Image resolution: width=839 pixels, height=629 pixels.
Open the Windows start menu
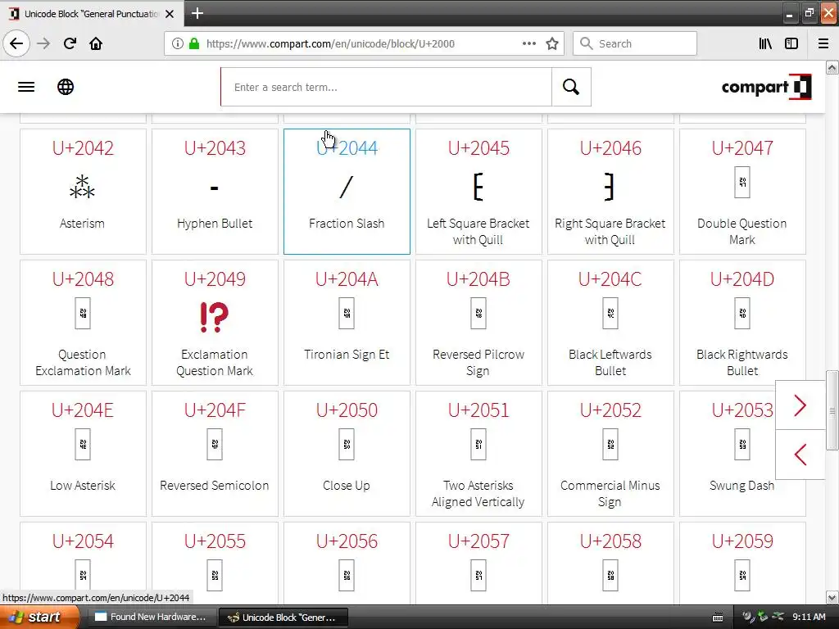39,617
